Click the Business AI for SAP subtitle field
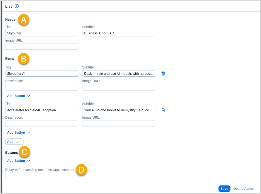The height and width of the screenshot is (194, 261). [119, 33]
